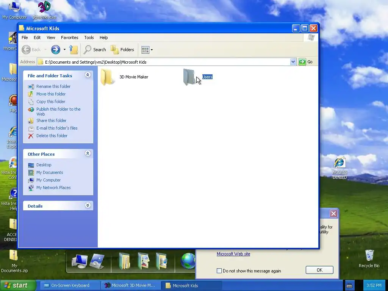The height and width of the screenshot is (291, 388).
Task: Click Move this folder
Action: pos(51,94)
